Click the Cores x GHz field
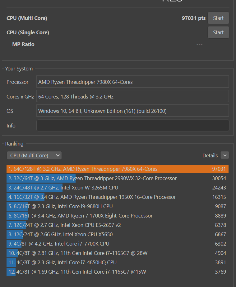This screenshot has width=236, height=287. 132,97
